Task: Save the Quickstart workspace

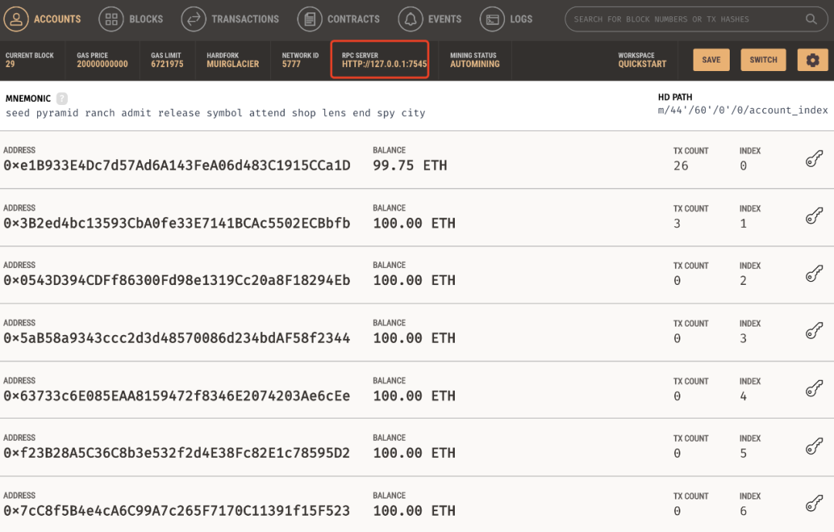Action: [711, 60]
